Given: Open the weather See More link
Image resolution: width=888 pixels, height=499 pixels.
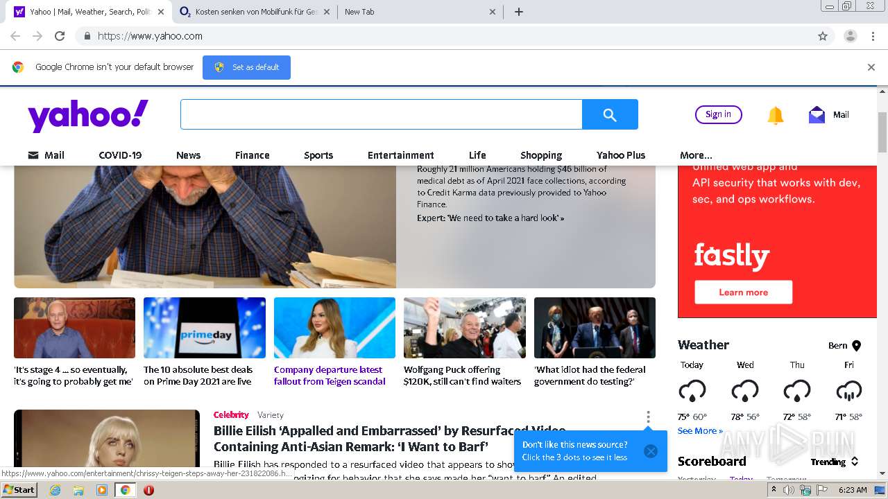Looking at the screenshot, I should pos(700,430).
